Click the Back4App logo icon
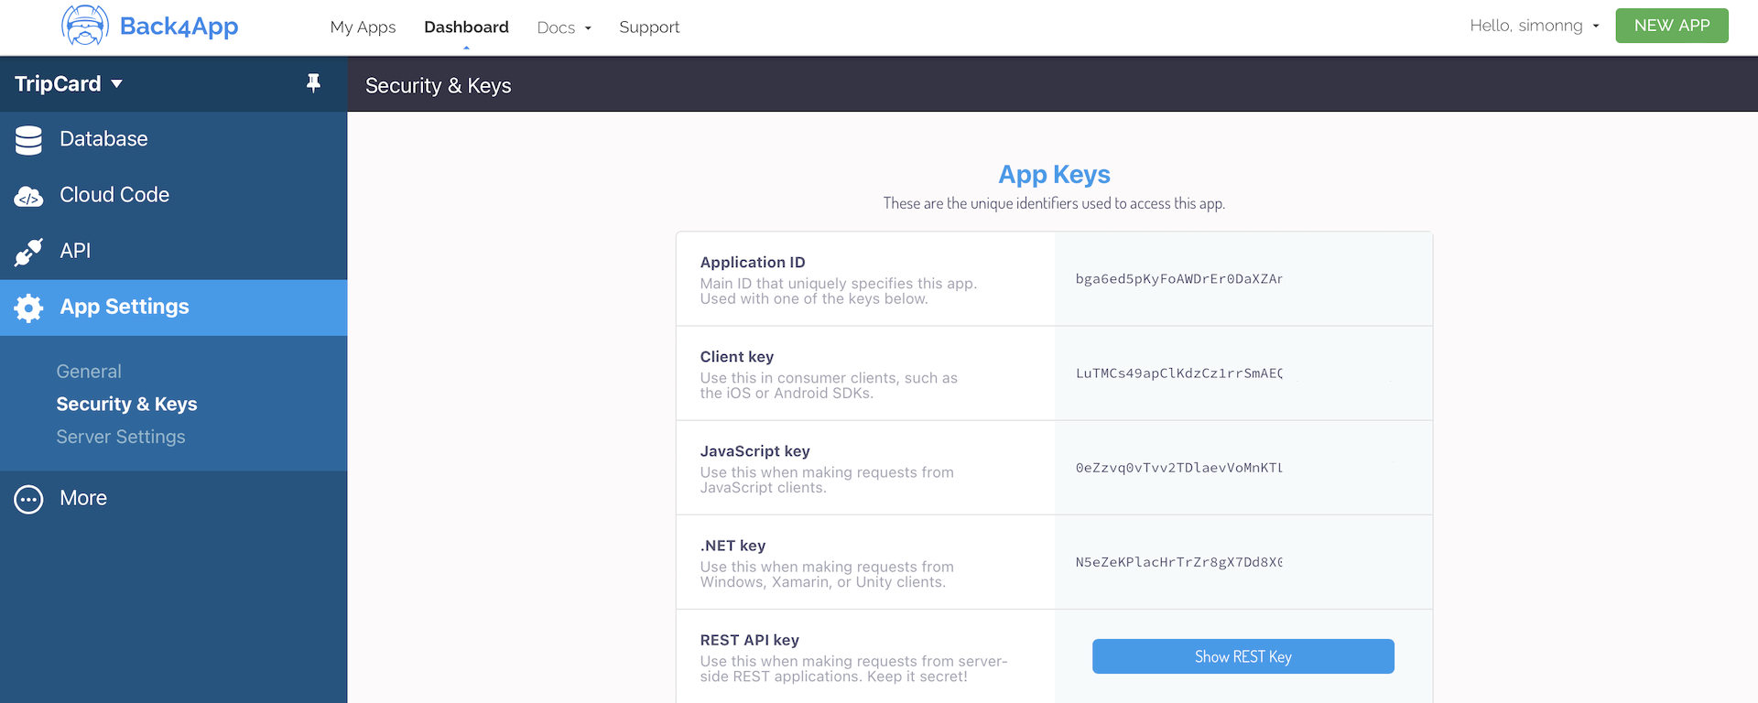 (85, 26)
